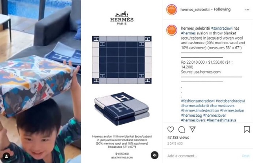Screen dimensions: 253x163
Task: Click the profile avatar beside the caption
Action: coord(172,30)
